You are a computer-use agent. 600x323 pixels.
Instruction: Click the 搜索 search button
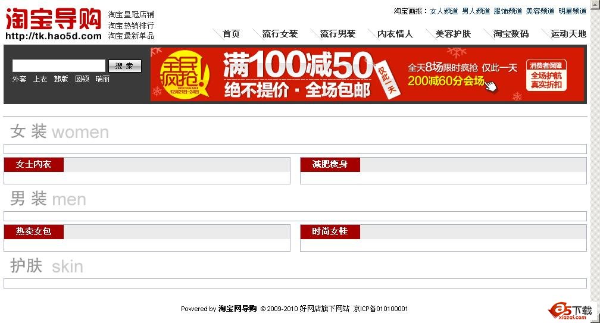pyautogui.click(x=125, y=66)
